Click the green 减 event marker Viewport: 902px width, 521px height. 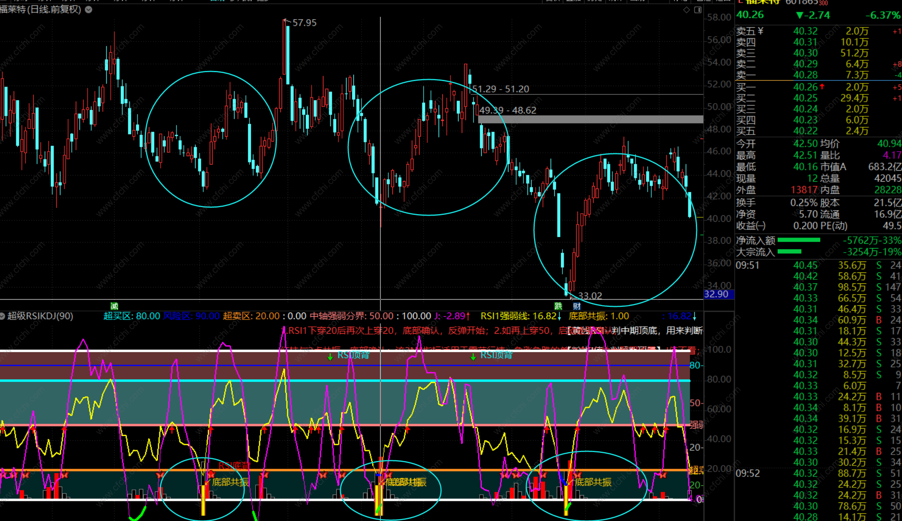(114, 306)
